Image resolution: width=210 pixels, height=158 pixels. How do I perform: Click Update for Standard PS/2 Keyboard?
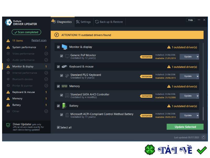[188, 76]
